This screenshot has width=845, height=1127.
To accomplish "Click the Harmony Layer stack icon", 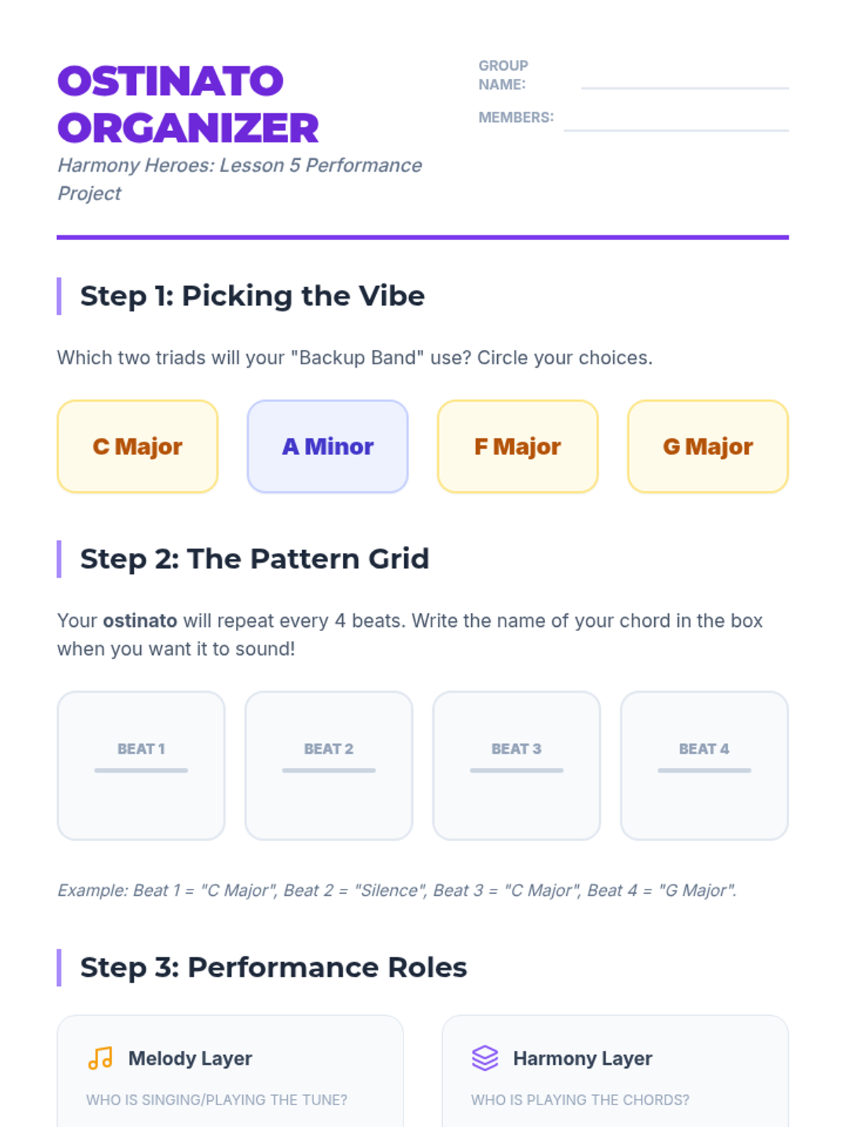I will [x=484, y=1058].
